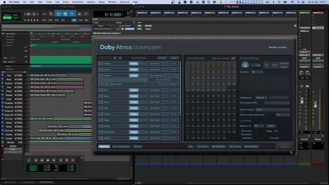Open the Track menu
Viewport: 329px width, 185px height.
(x=49, y=2)
